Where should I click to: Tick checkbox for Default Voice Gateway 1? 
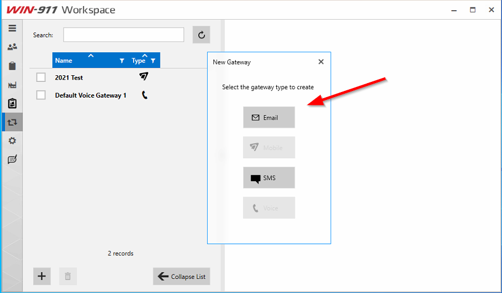(41, 95)
